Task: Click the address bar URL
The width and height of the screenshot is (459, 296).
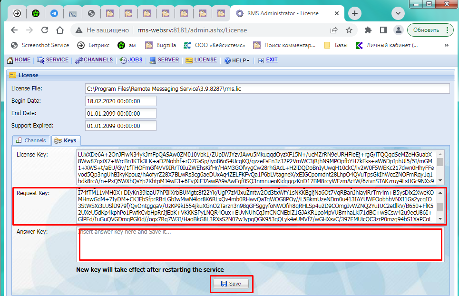Action: [x=192, y=30]
